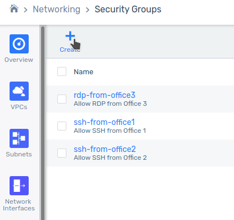Screen dimensions: 234x220
Task: Sort by the Name column header
Action: tap(83, 72)
